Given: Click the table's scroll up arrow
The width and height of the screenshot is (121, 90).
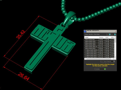Looking at the screenshot, I should (x=115, y=37).
